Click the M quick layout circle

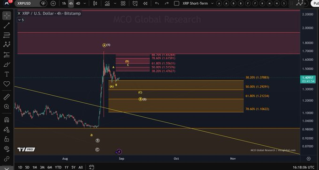coord(270,3)
